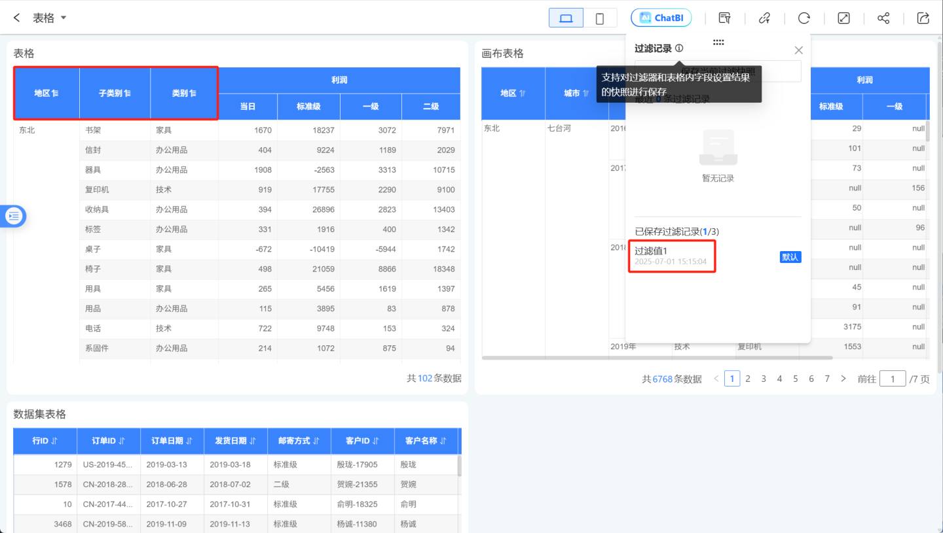Switch to mobile layout view

coord(599,18)
